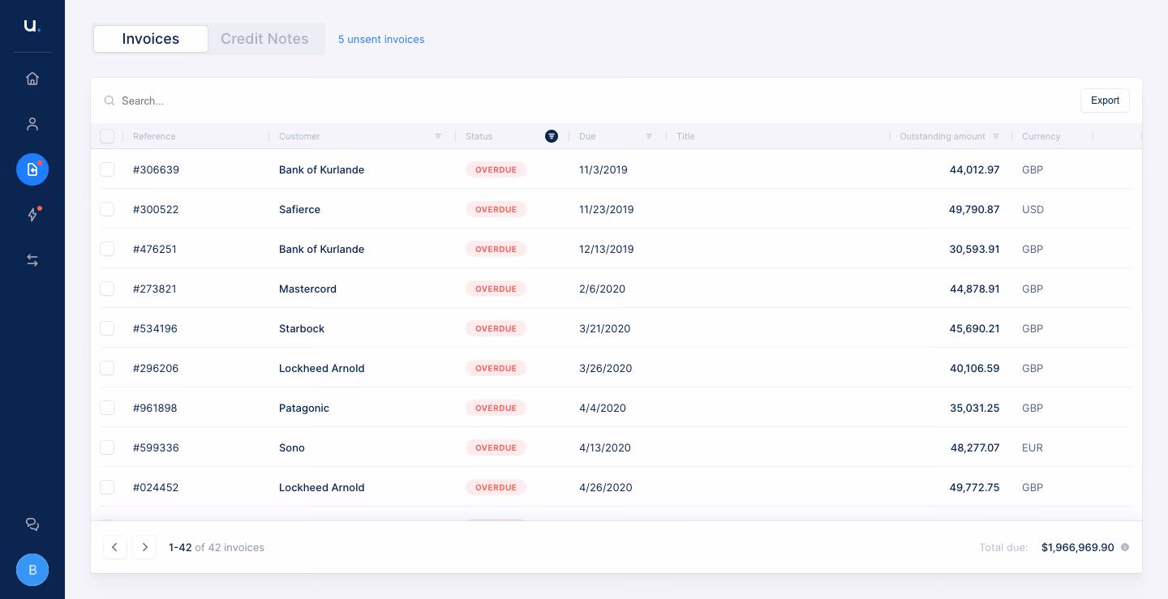Click the total due $1,966,969.90 value
The image size is (1168, 599).
click(x=1078, y=547)
